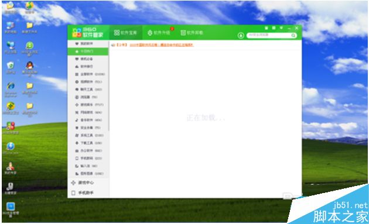Click the 360 软件管家 logo

[88, 32]
